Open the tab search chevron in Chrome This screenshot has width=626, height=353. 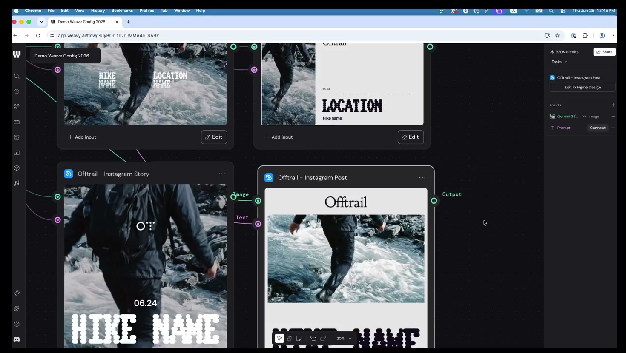point(41,22)
